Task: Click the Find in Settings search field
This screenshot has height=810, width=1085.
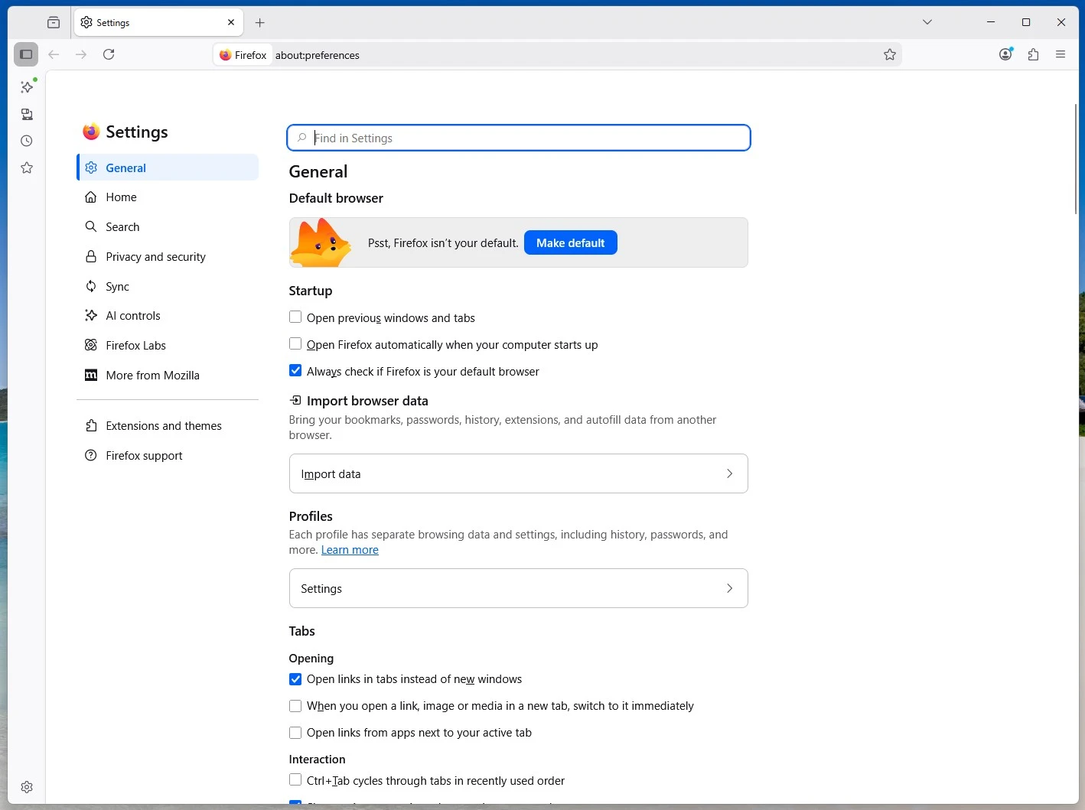Action: (x=518, y=138)
